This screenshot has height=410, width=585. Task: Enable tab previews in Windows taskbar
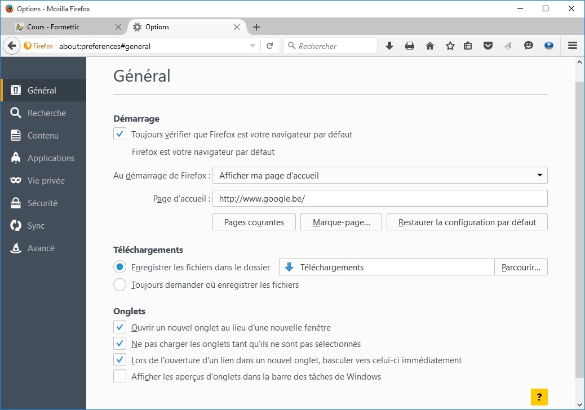pos(119,376)
